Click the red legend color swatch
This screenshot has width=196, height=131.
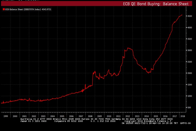coord(3,9)
